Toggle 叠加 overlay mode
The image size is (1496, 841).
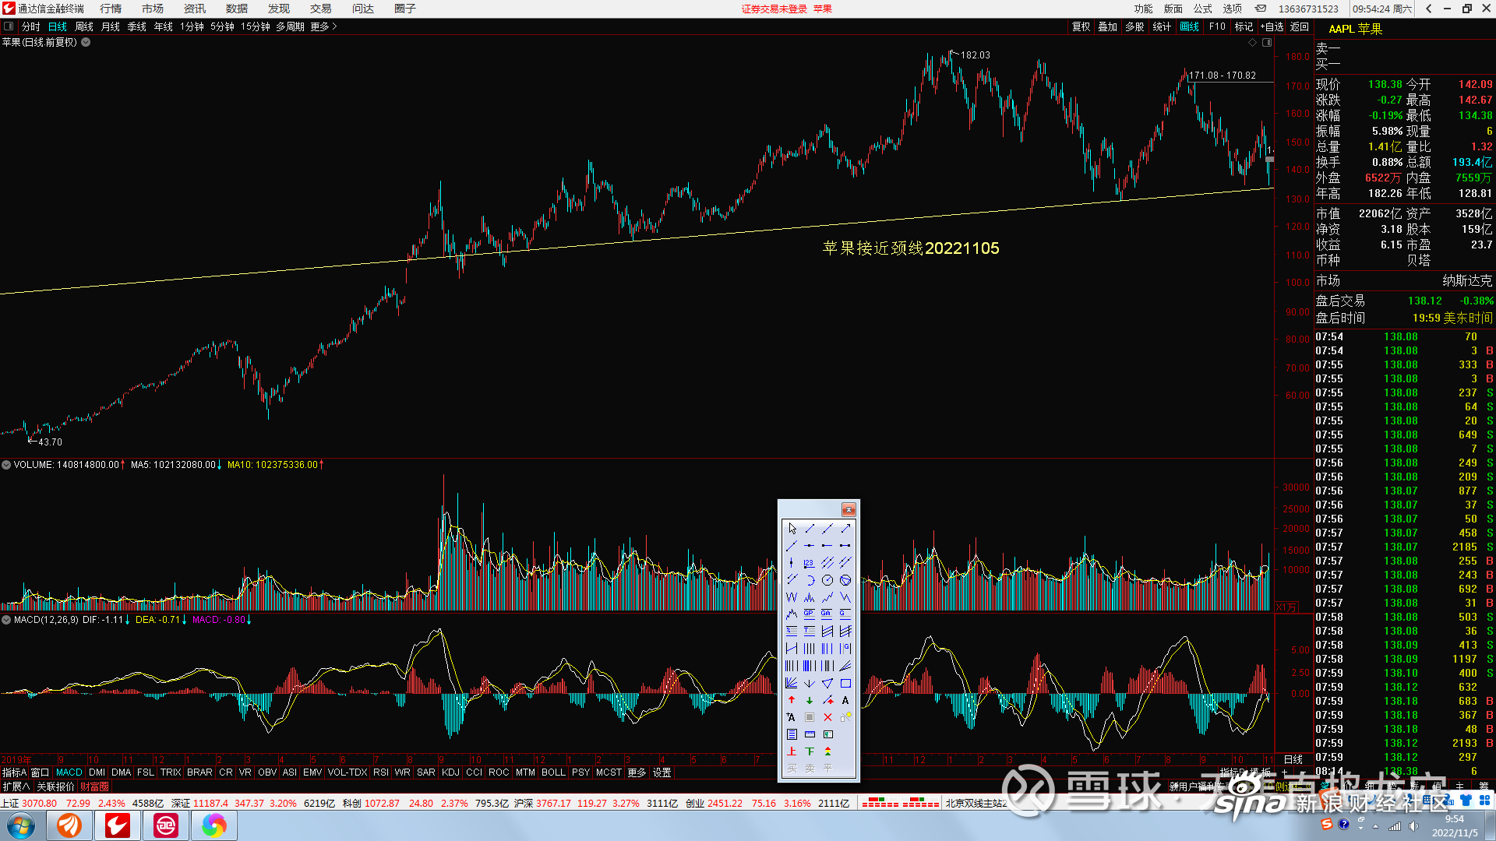(x=1107, y=26)
